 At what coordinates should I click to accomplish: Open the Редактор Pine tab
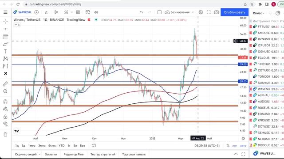click(x=74, y=154)
